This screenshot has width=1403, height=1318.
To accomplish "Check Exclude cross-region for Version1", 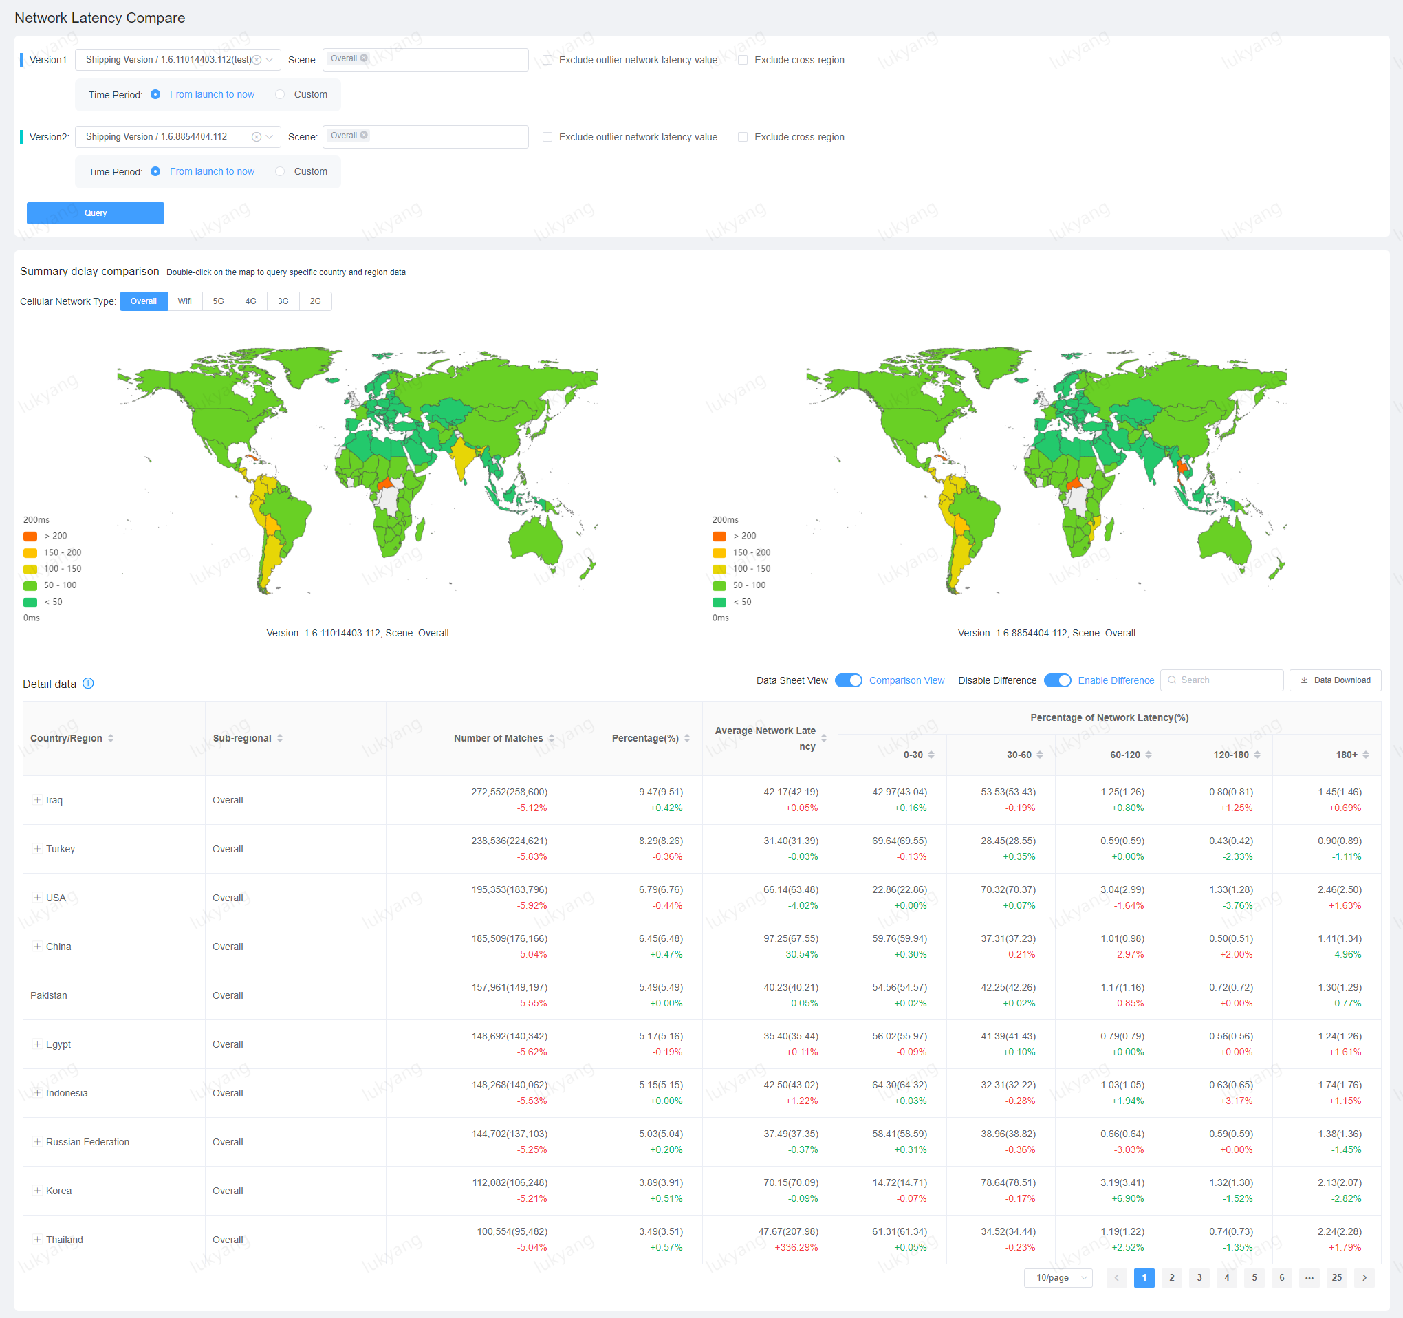I will (x=743, y=60).
